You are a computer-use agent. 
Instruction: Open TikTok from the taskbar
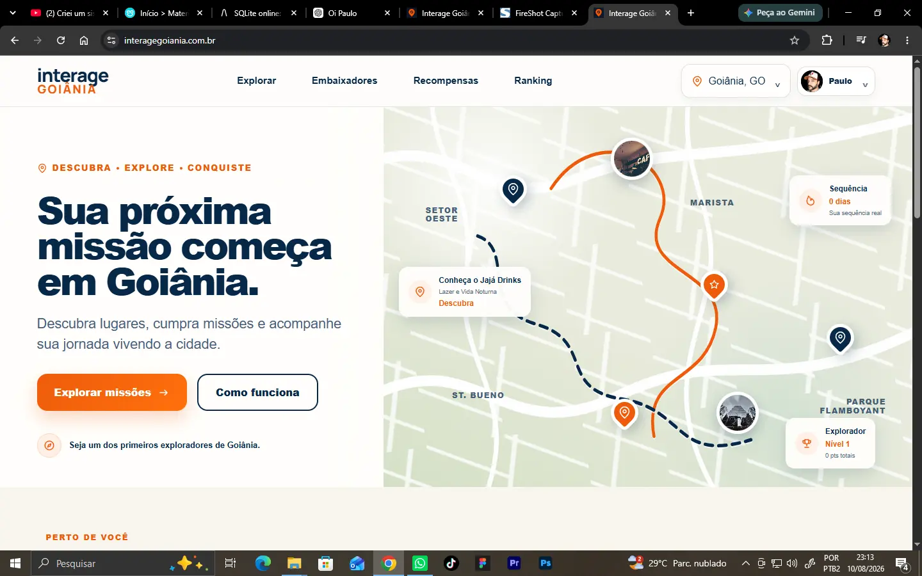(451, 563)
